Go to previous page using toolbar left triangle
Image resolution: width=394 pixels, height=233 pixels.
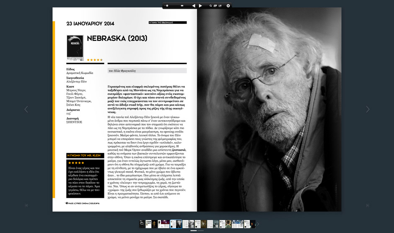(x=194, y=5)
